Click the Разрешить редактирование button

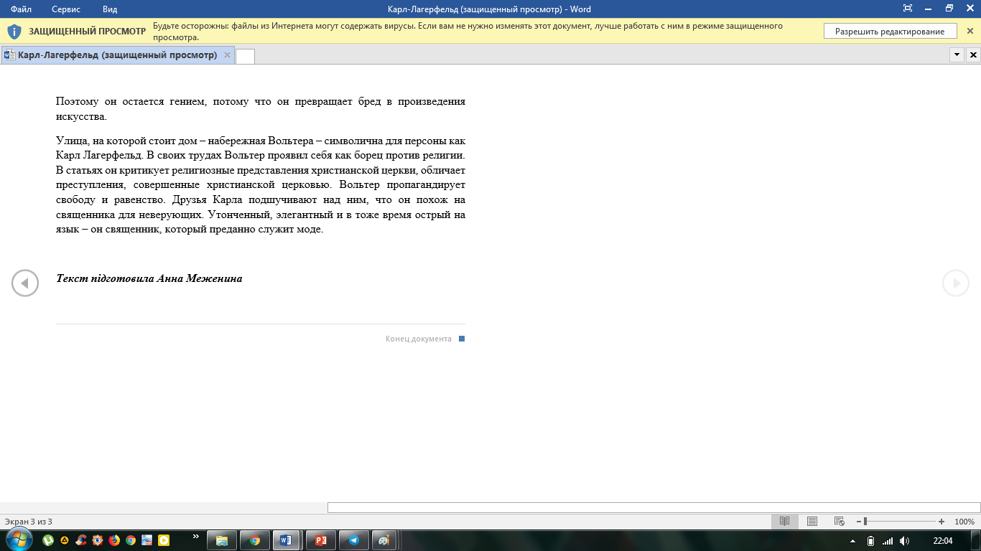(x=890, y=32)
